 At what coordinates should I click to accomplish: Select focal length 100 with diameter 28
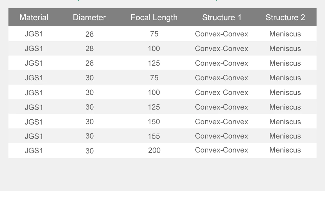tap(154, 48)
